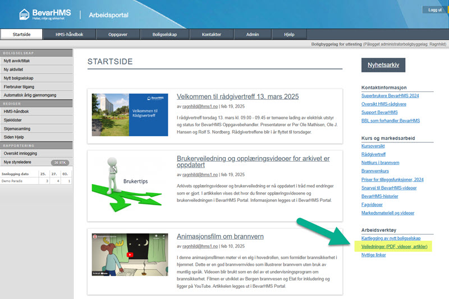Image resolution: width=449 pixels, height=299 pixels.
Task: Click the BevarHMS logo icon
Action: 25,14
